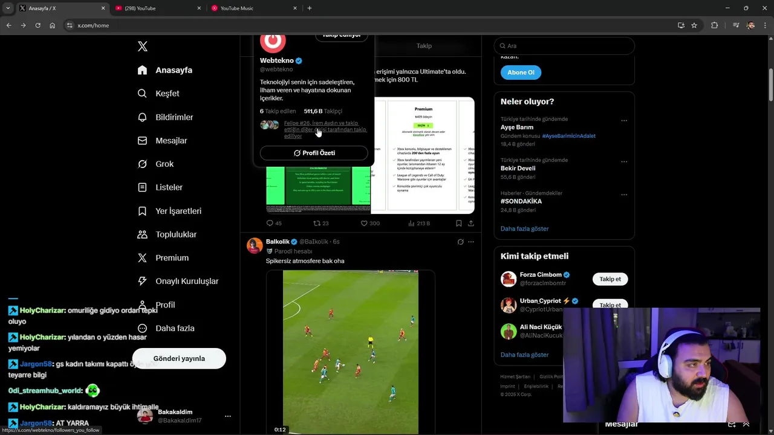The image size is (774, 435).
Task: Open new message icon in Mesajlar bar
Action: click(732, 424)
